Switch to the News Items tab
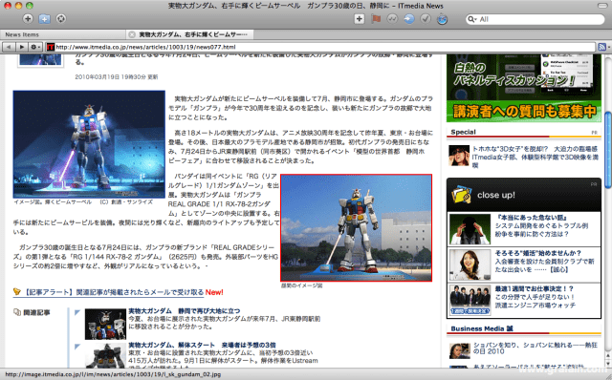This screenshot has height=380, width=612. (22, 34)
